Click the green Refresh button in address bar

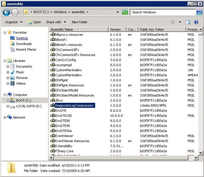pos(125,12)
